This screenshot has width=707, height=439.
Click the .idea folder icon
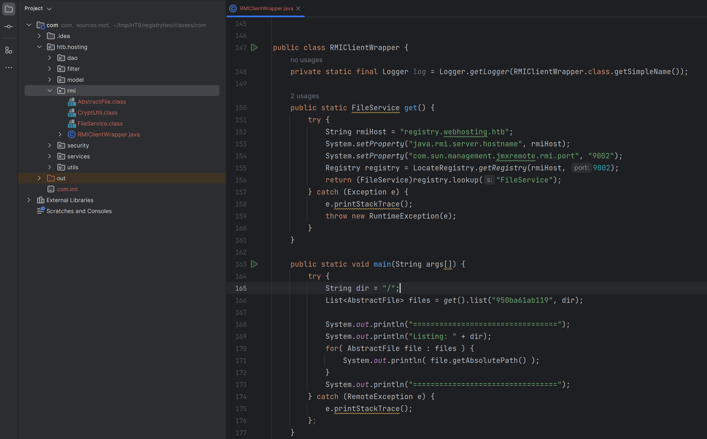tap(51, 36)
